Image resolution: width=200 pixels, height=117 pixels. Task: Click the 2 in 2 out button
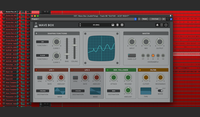155,19
